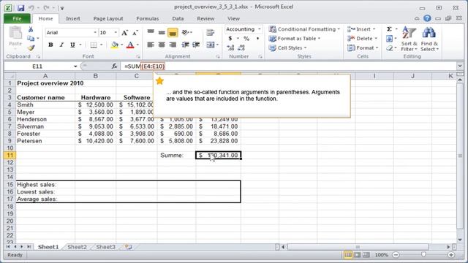Open the font size dropdown
This screenshot has height=263, width=468.
point(116,32)
